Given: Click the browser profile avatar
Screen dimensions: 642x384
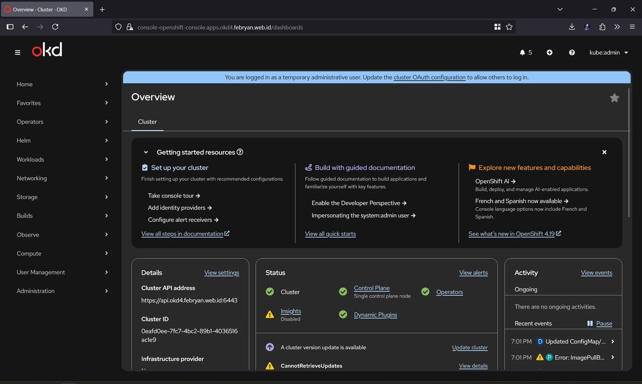Looking at the screenshot, I should click(x=587, y=27).
